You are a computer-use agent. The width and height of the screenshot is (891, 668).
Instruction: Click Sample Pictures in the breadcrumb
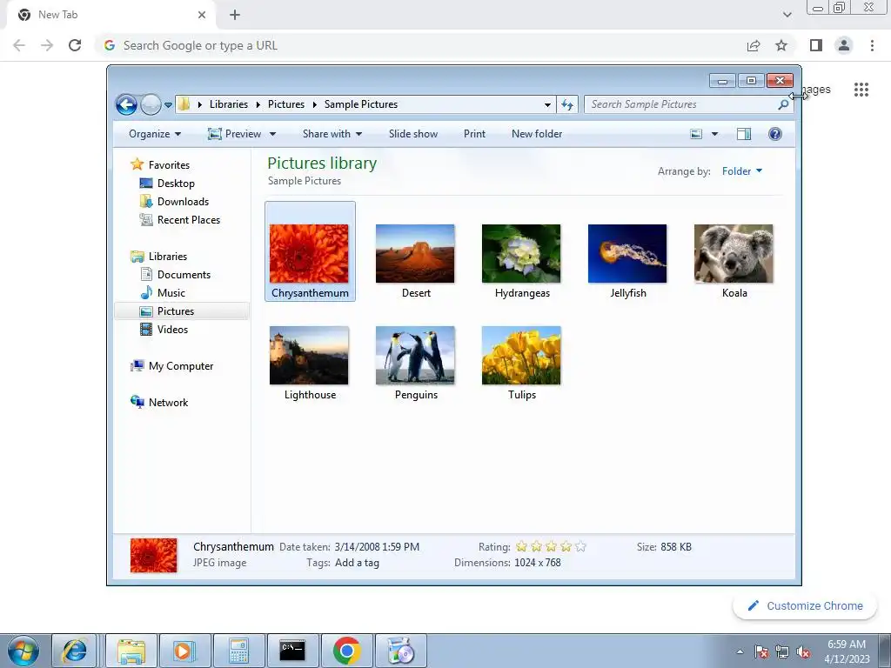tap(361, 104)
